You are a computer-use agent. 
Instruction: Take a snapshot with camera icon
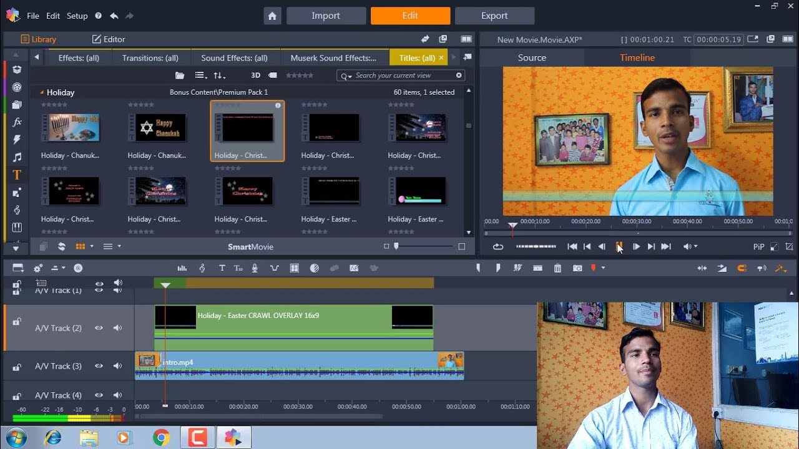point(577,268)
